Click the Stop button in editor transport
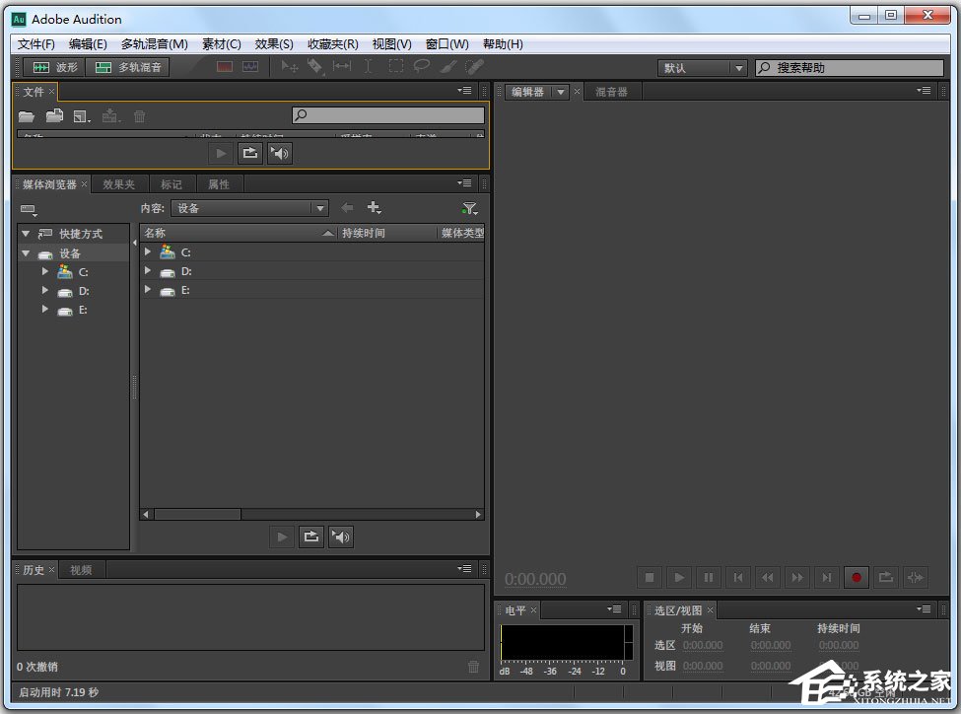The height and width of the screenshot is (714, 961). tap(649, 577)
